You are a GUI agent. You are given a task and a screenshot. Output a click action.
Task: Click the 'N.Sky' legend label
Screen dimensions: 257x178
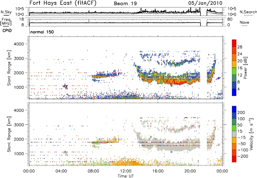(x=6, y=12)
